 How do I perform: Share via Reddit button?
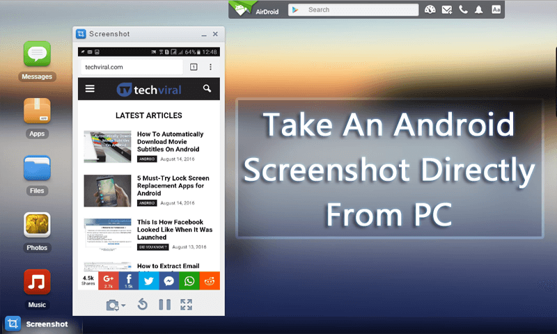(x=210, y=280)
